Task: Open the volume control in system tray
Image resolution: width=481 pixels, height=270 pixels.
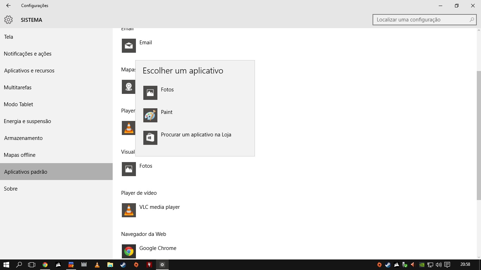Action: [438, 265]
